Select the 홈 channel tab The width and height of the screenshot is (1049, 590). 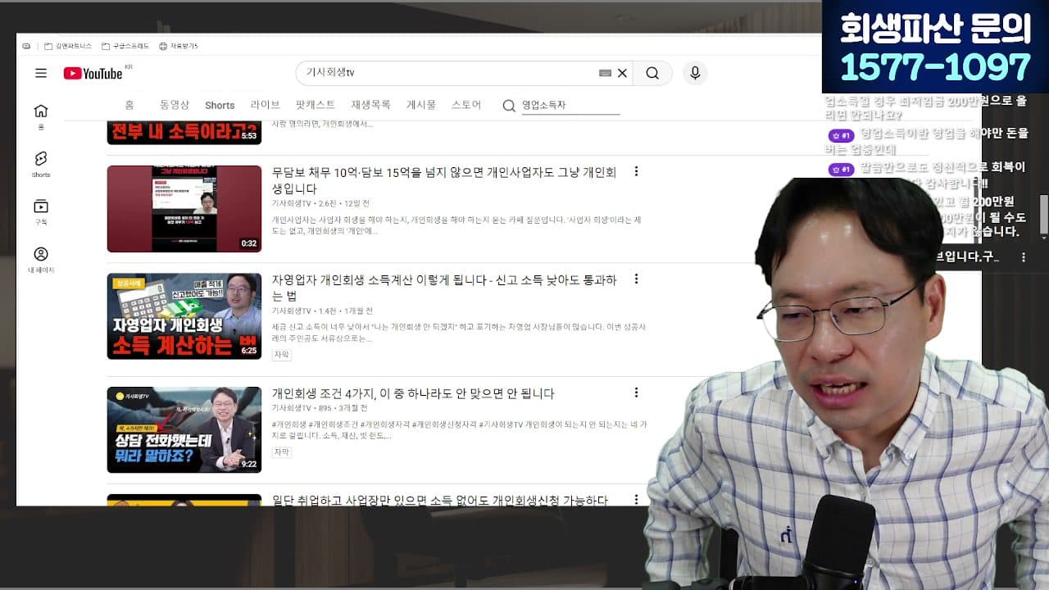coord(129,105)
